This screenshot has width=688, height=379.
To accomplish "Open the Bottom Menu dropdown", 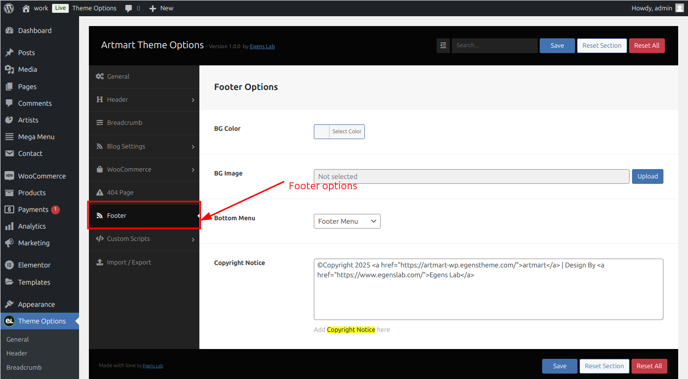I will click(347, 221).
